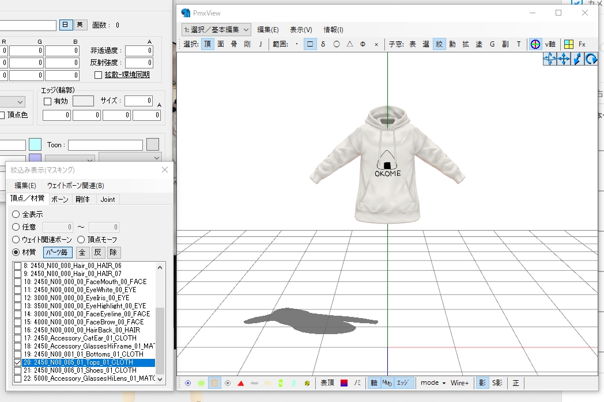604x402 pixels.
Task: Toggle エッジ edge display button
Action: click(403, 383)
